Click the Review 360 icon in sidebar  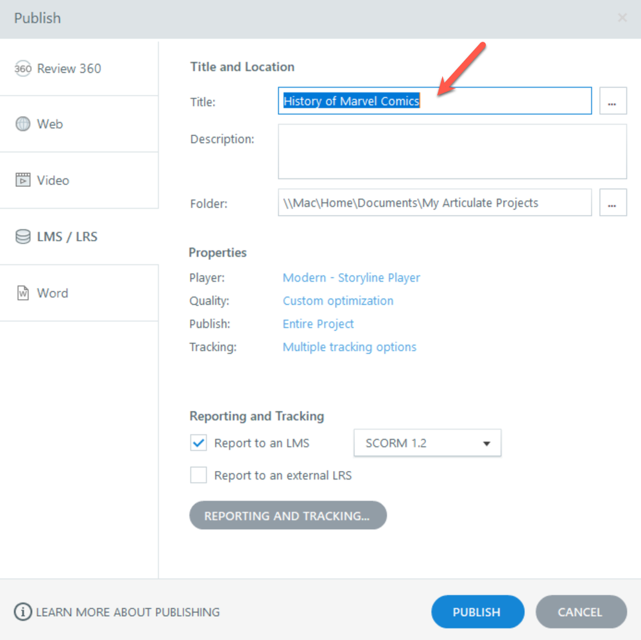tap(23, 69)
